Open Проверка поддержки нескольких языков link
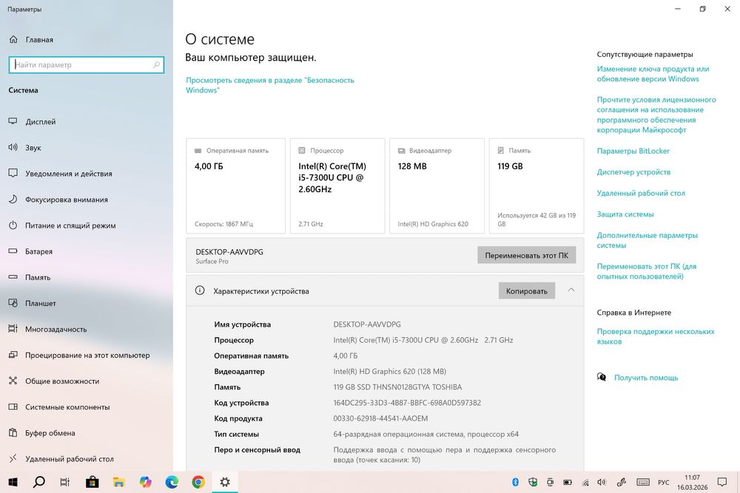This screenshot has height=493, width=740. (x=656, y=336)
